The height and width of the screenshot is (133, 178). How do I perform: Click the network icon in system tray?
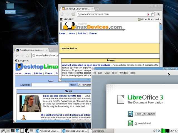point(159,131)
